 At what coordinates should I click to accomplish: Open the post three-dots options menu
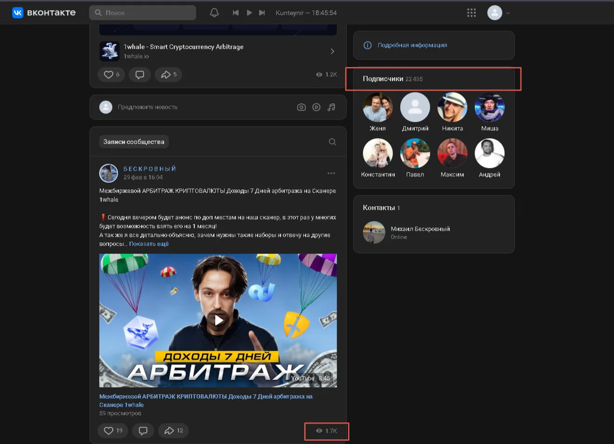(331, 173)
